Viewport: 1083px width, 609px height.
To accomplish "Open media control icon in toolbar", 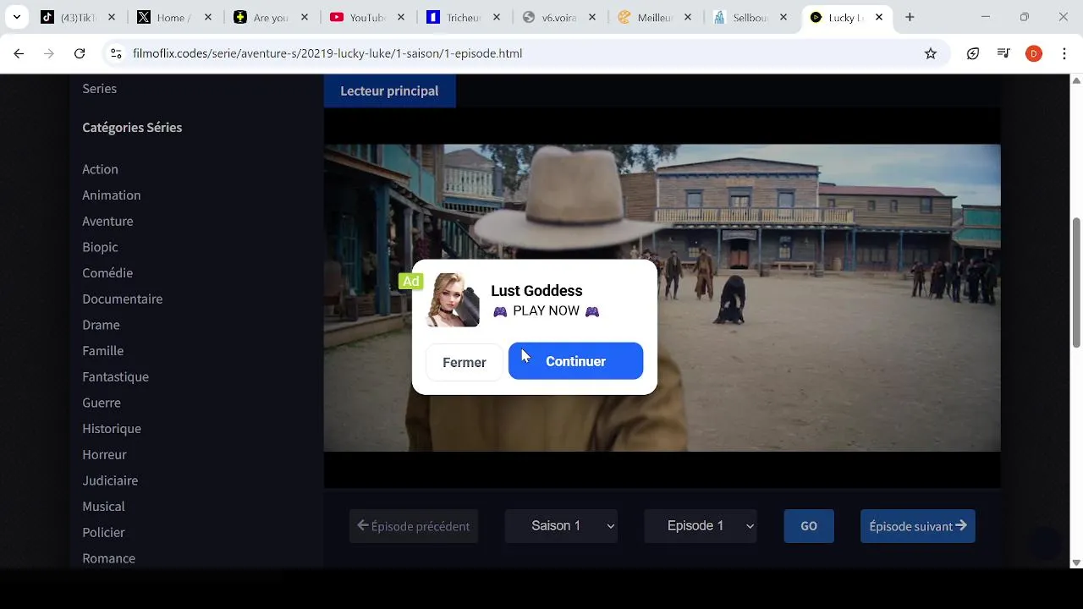I will pos(1003,53).
